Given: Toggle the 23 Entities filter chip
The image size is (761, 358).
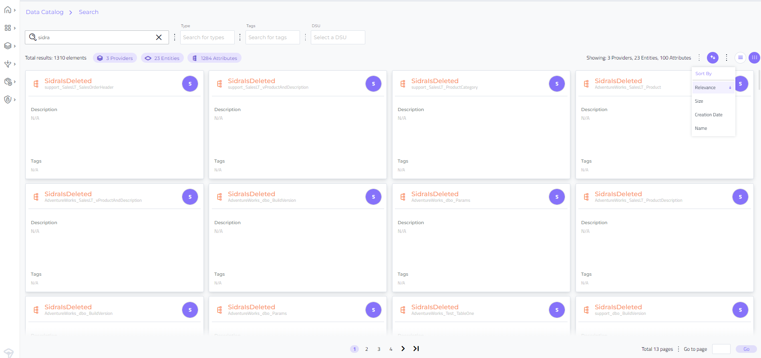Looking at the screenshot, I should [x=162, y=58].
